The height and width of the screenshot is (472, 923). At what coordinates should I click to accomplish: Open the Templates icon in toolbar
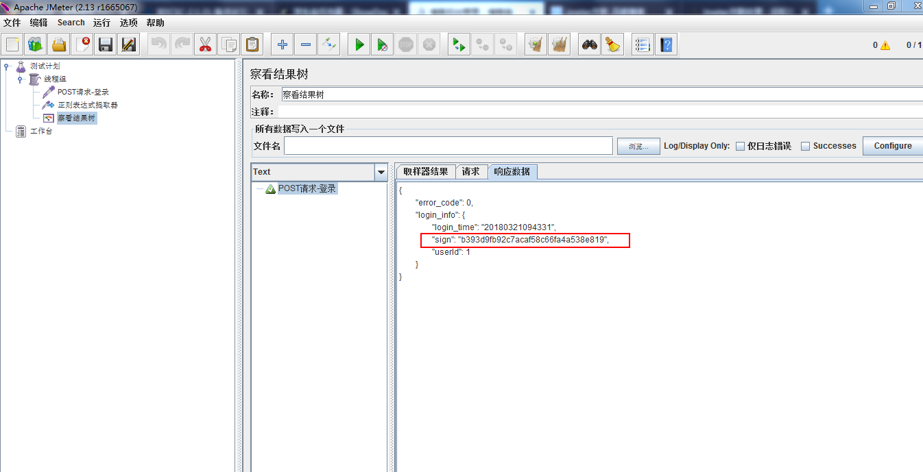36,45
